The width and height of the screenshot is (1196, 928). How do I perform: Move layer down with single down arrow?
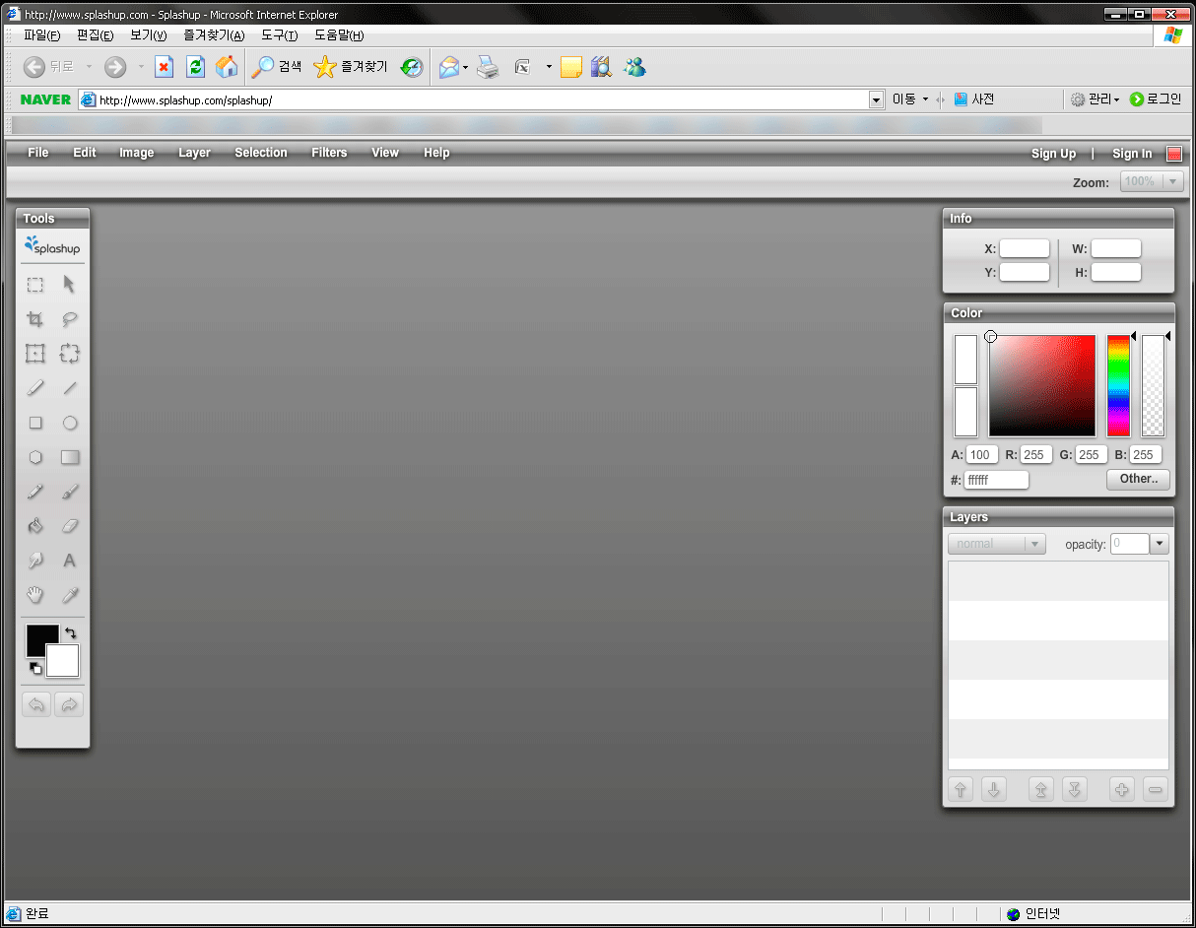tap(994, 789)
